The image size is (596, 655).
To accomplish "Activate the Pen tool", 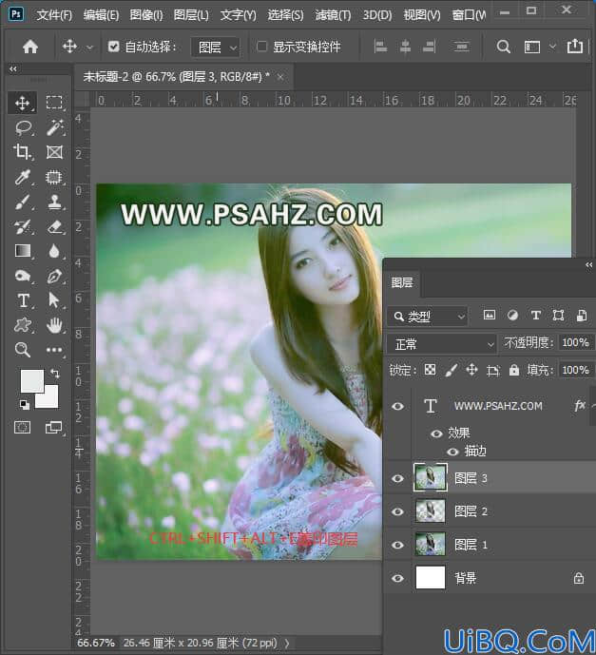I will (54, 276).
